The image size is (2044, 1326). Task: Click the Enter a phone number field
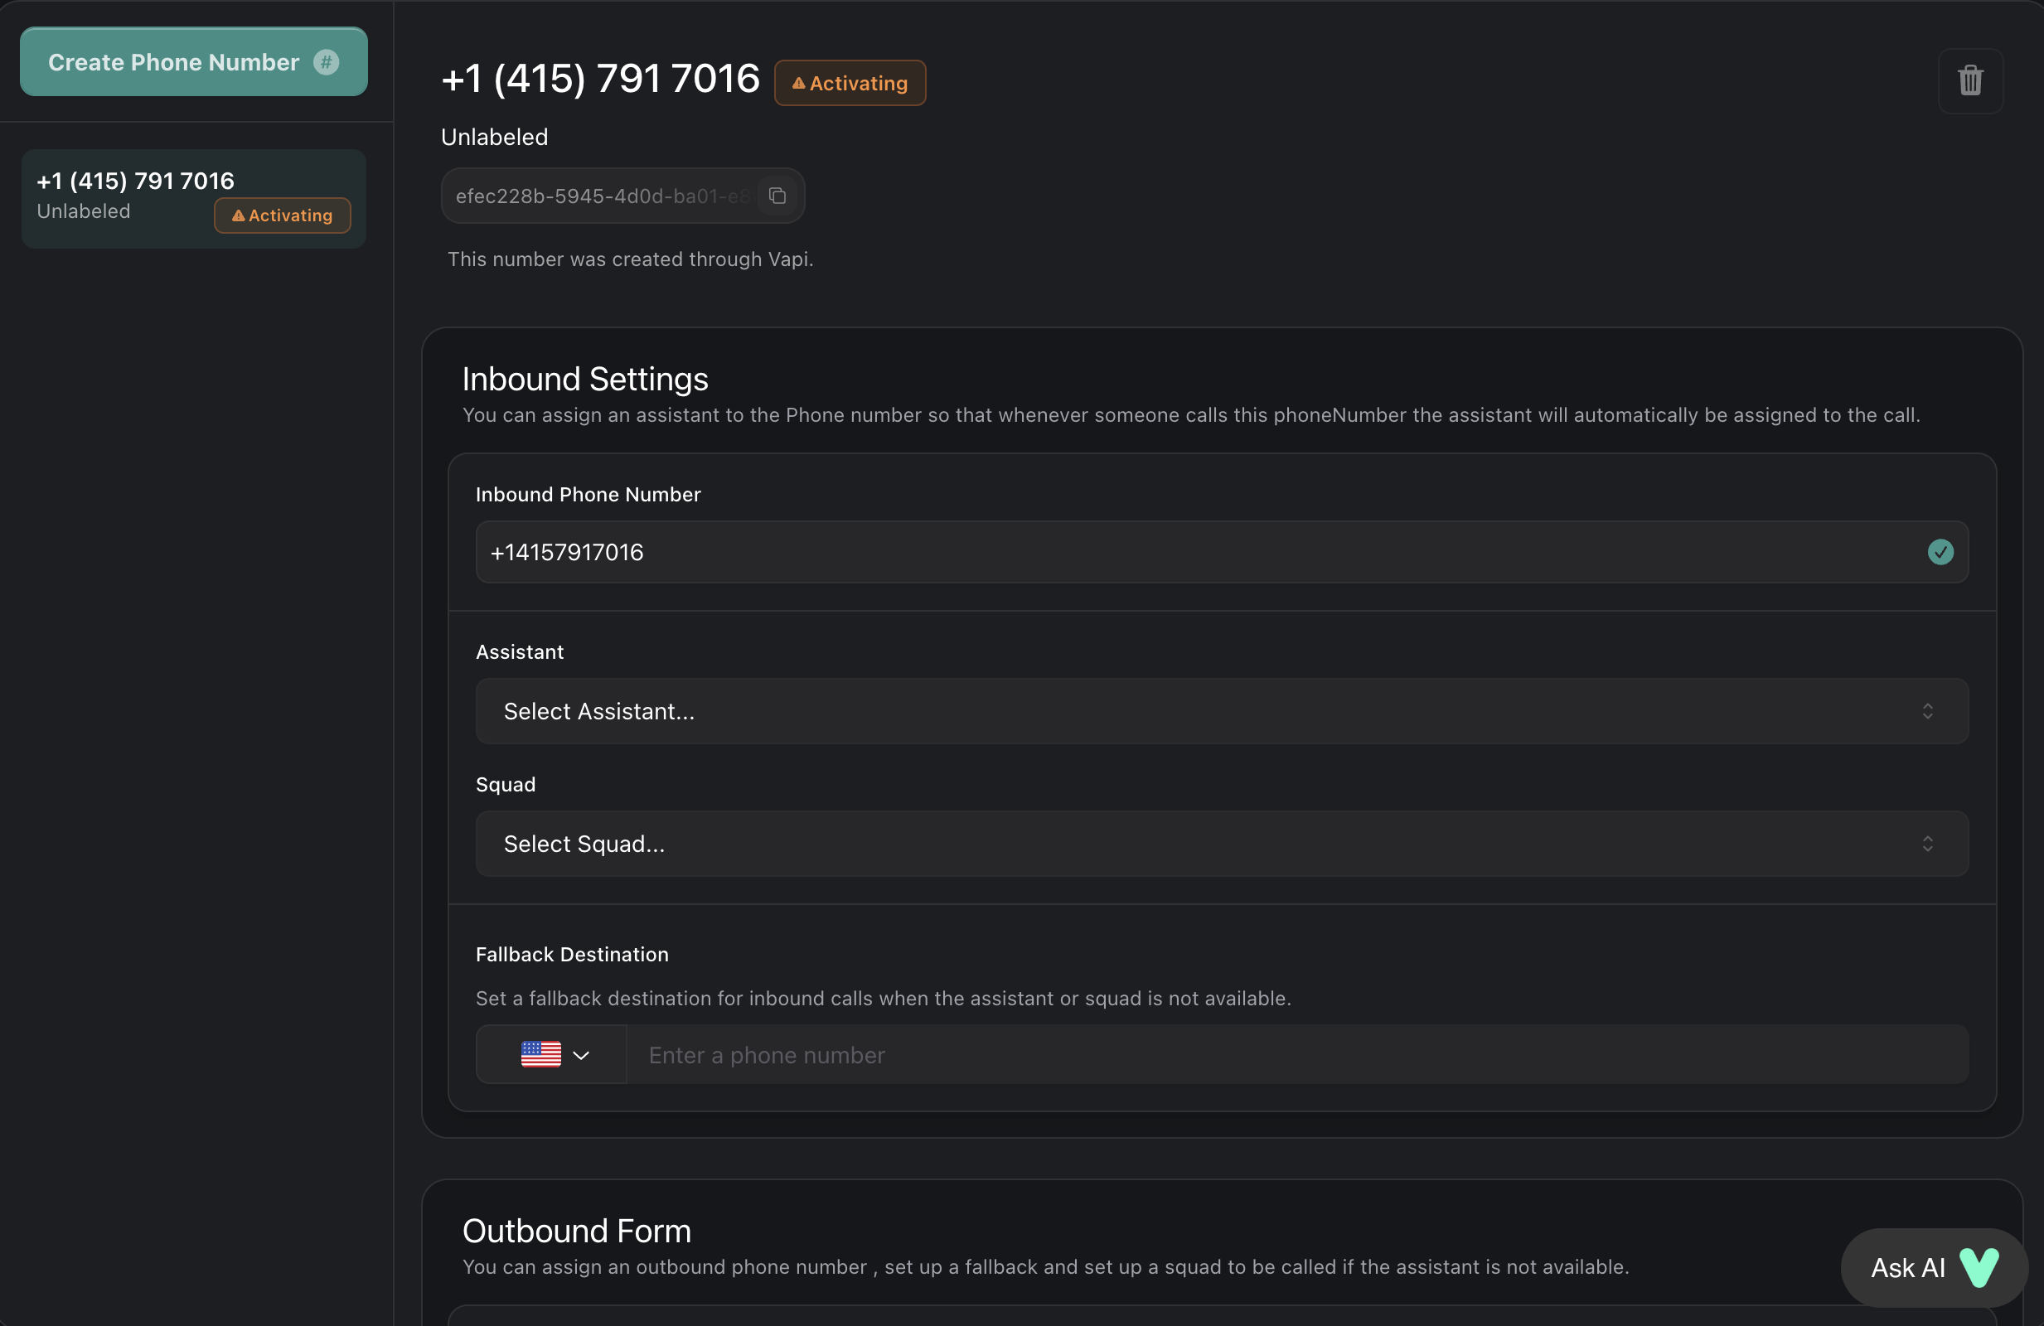coord(1297,1055)
